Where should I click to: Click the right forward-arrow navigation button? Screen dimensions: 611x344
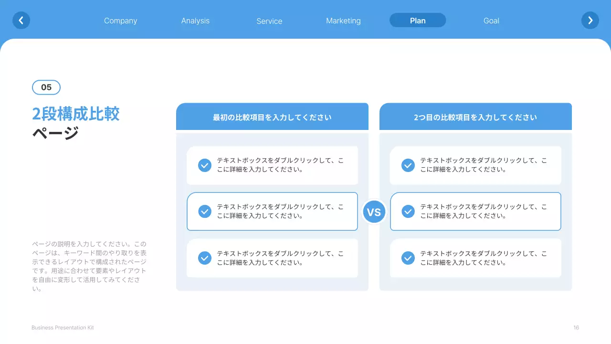tap(590, 20)
